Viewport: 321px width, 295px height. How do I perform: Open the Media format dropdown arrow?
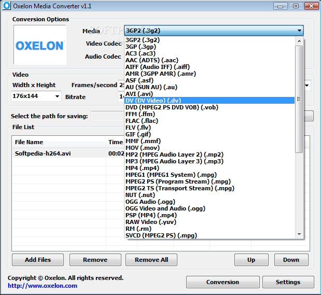tap(299, 31)
